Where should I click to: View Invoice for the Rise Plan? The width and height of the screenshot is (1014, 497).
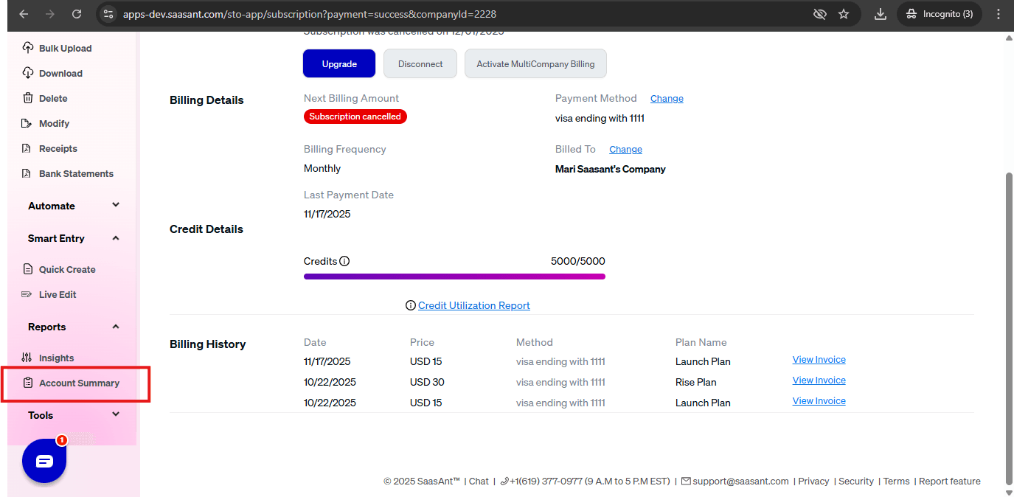(x=819, y=380)
